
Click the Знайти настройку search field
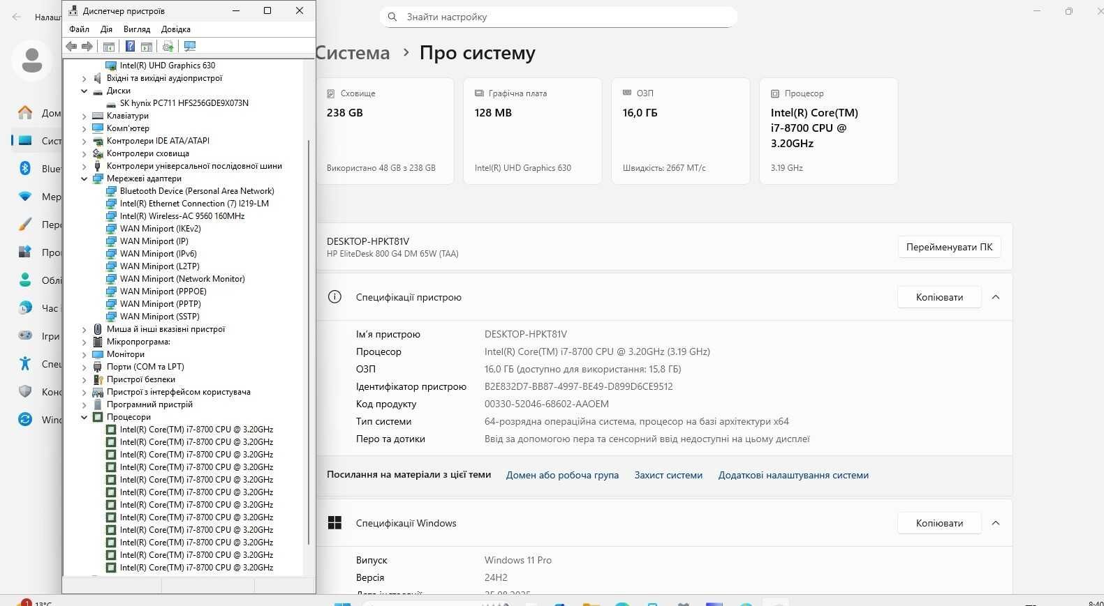pos(559,17)
